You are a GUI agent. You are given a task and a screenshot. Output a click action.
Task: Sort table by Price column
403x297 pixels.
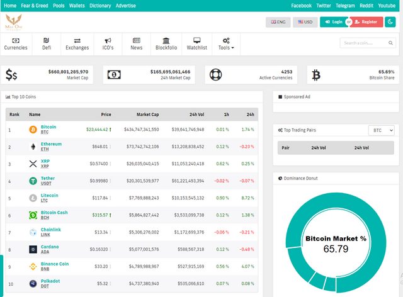tap(106, 115)
